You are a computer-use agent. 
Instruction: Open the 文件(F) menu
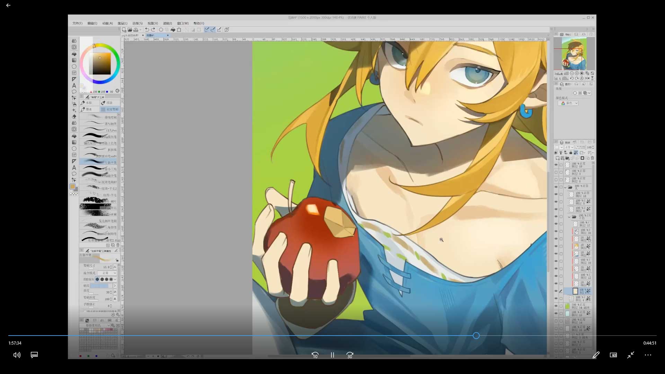click(x=77, y=23)
